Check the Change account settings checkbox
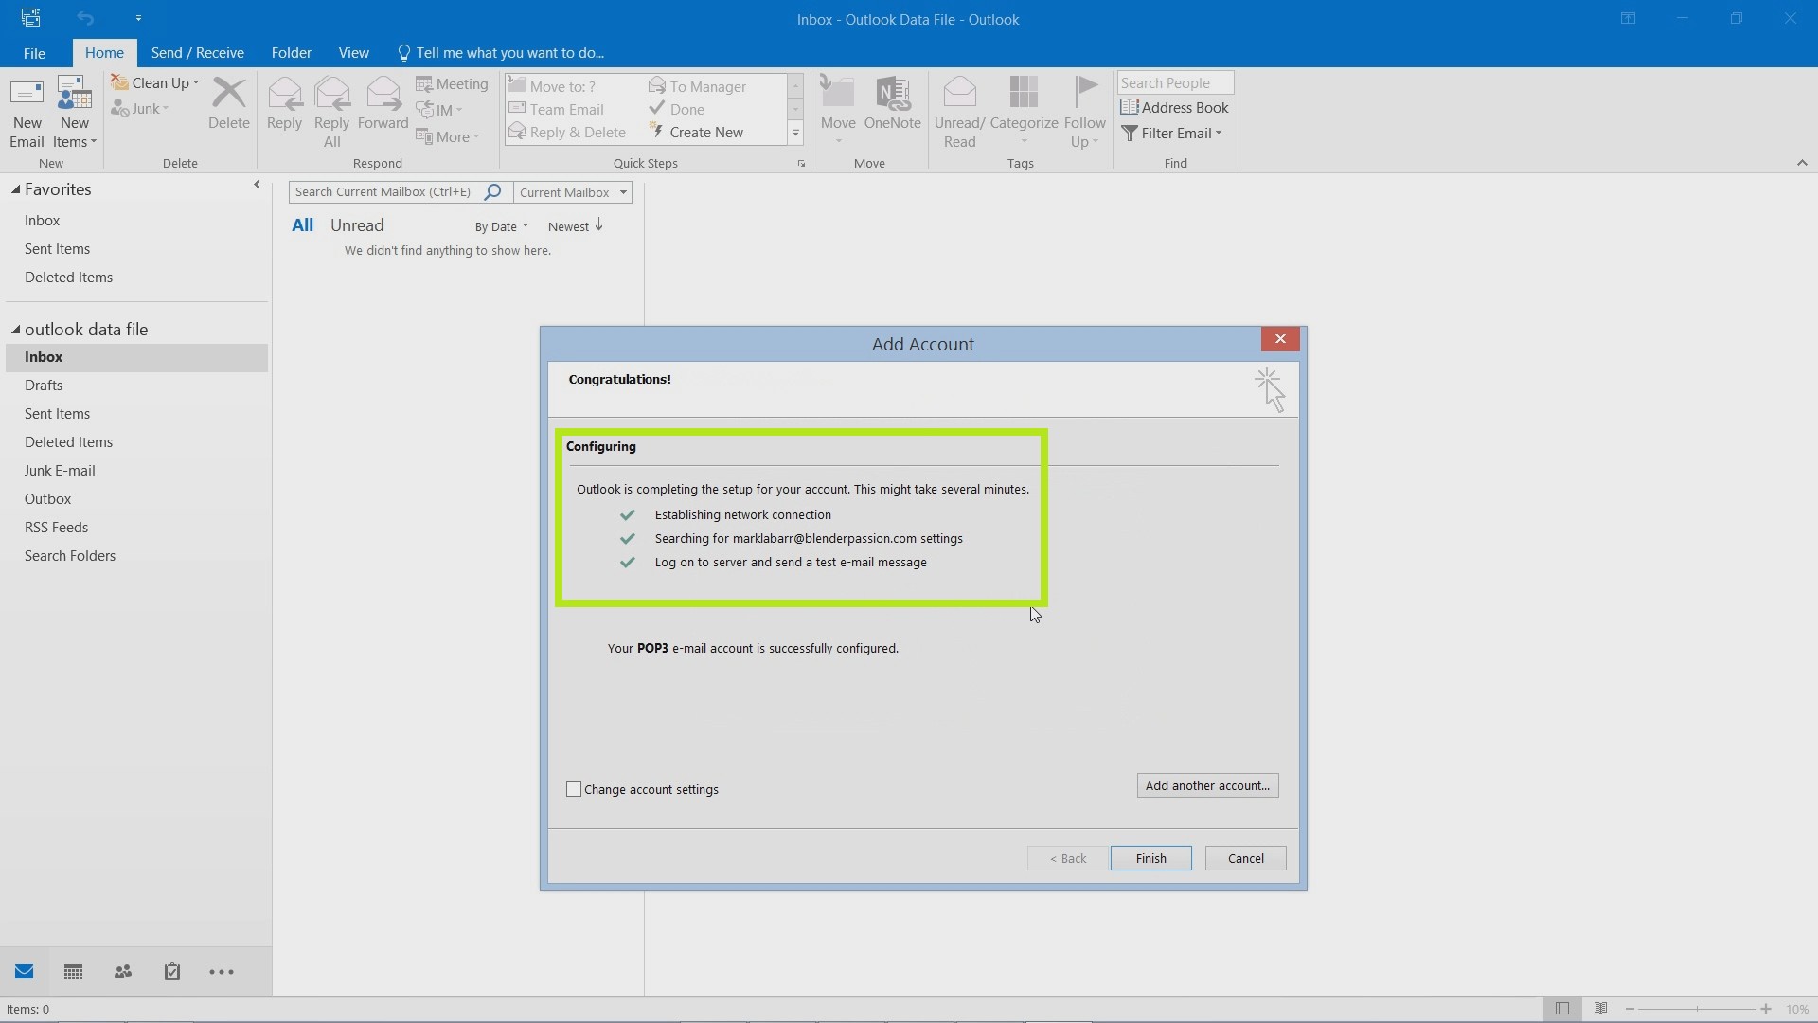 coord(574,789)
